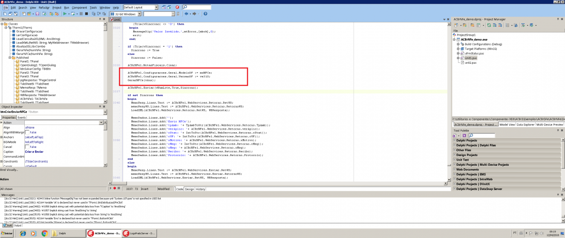
Task: Open the component selector dropdown in Object Inspector
Action: 105,111
